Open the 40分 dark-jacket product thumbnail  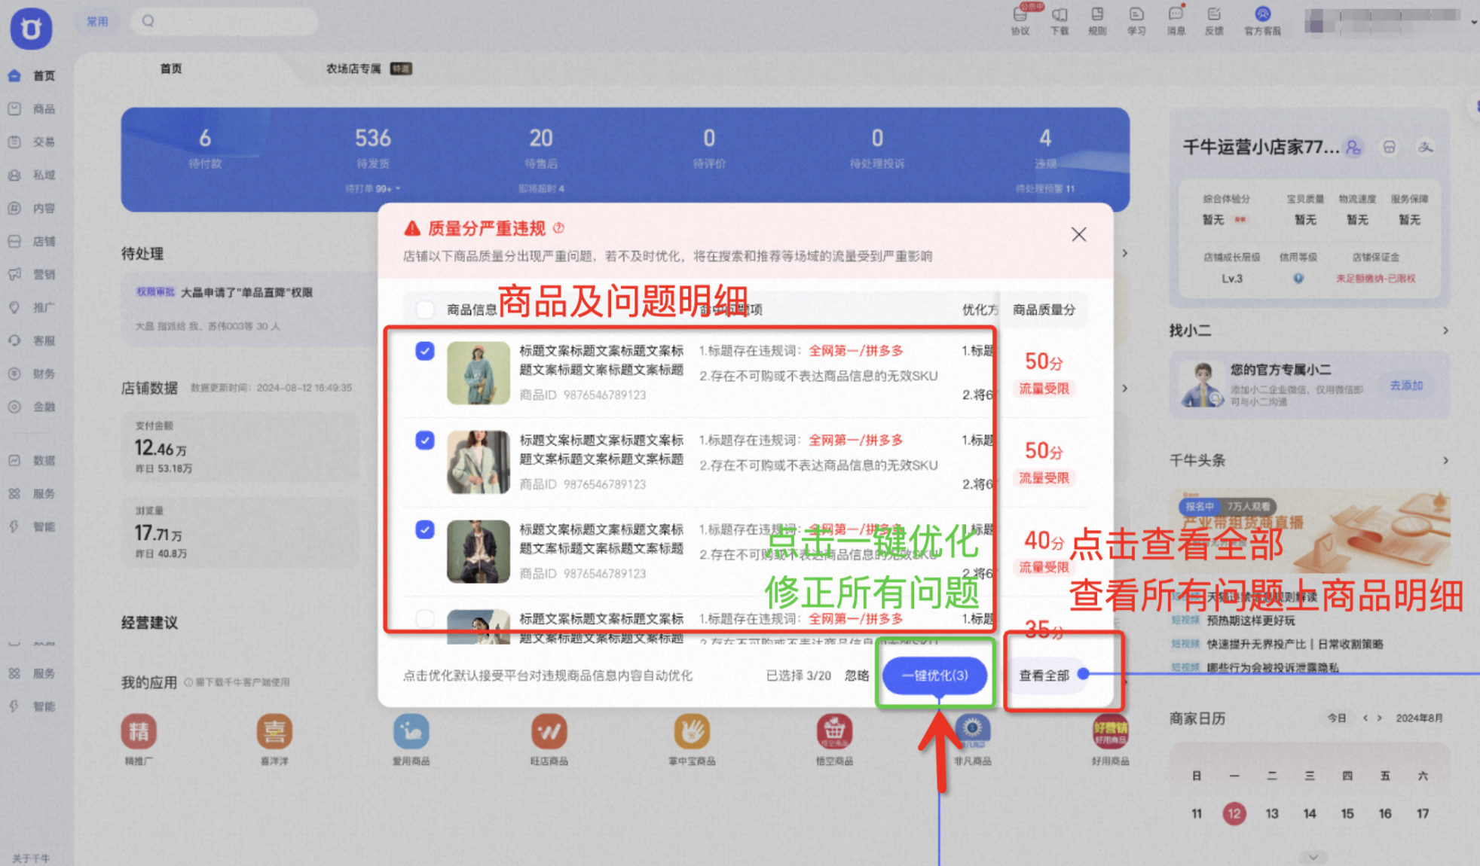(x=478, y=551)
